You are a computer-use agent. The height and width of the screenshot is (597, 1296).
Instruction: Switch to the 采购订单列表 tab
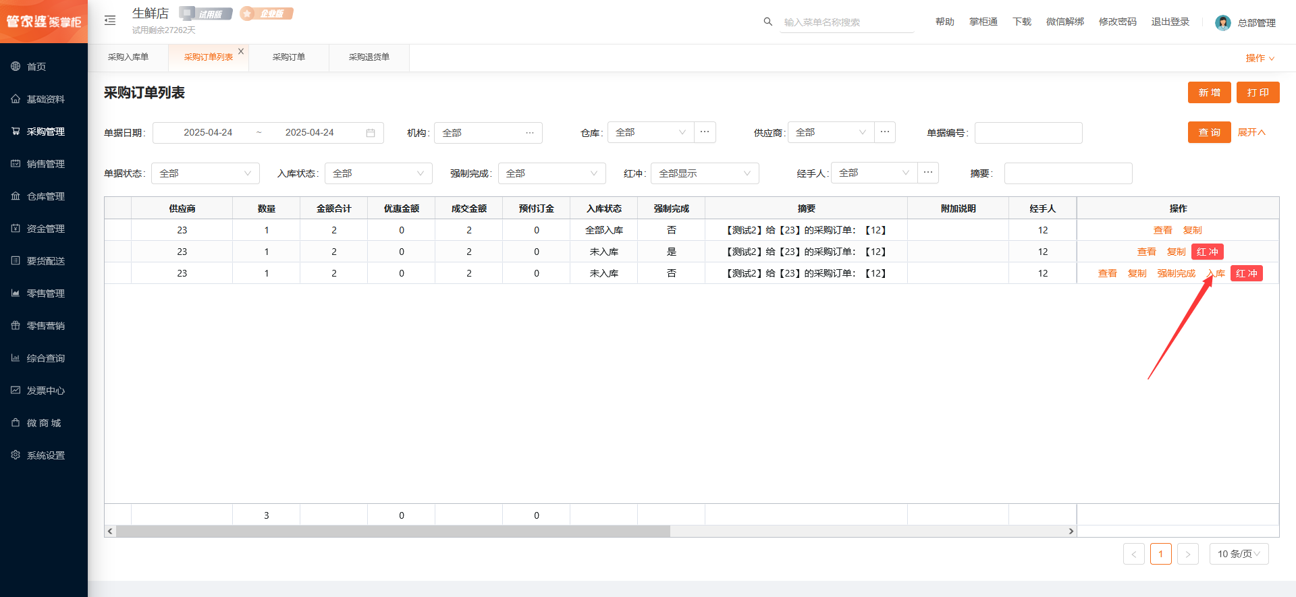pos(208,57)
